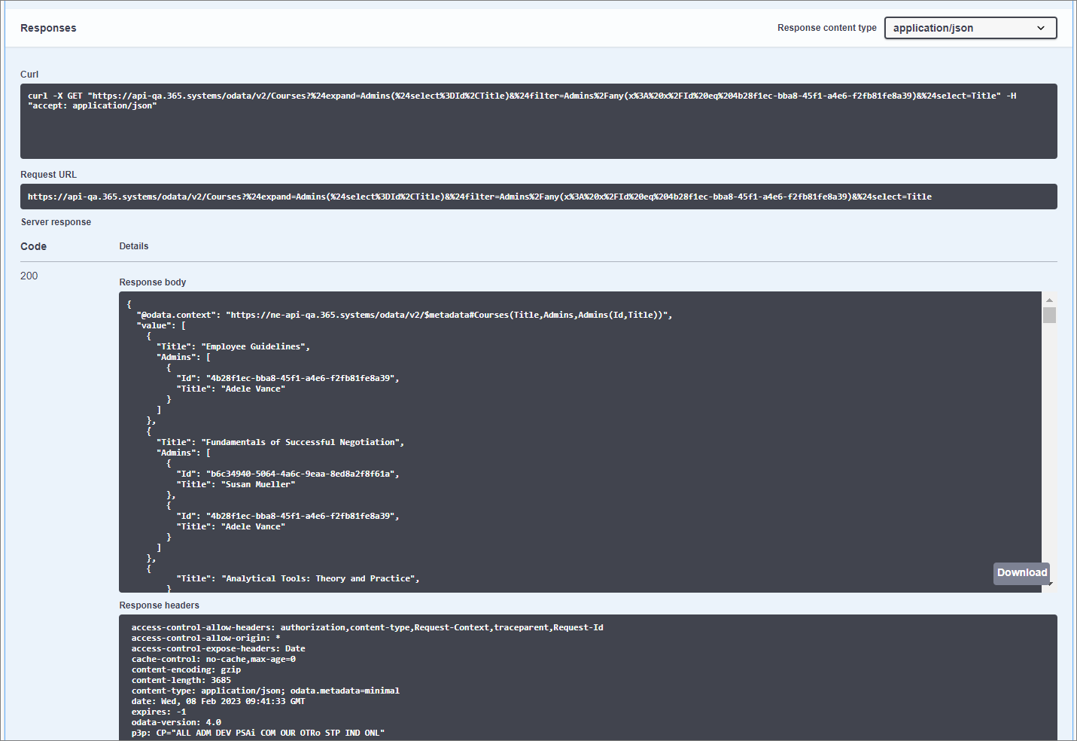Click the "Analytical Tools: Theory and Practice" line
1077x741 pixels.
(320, 578)
